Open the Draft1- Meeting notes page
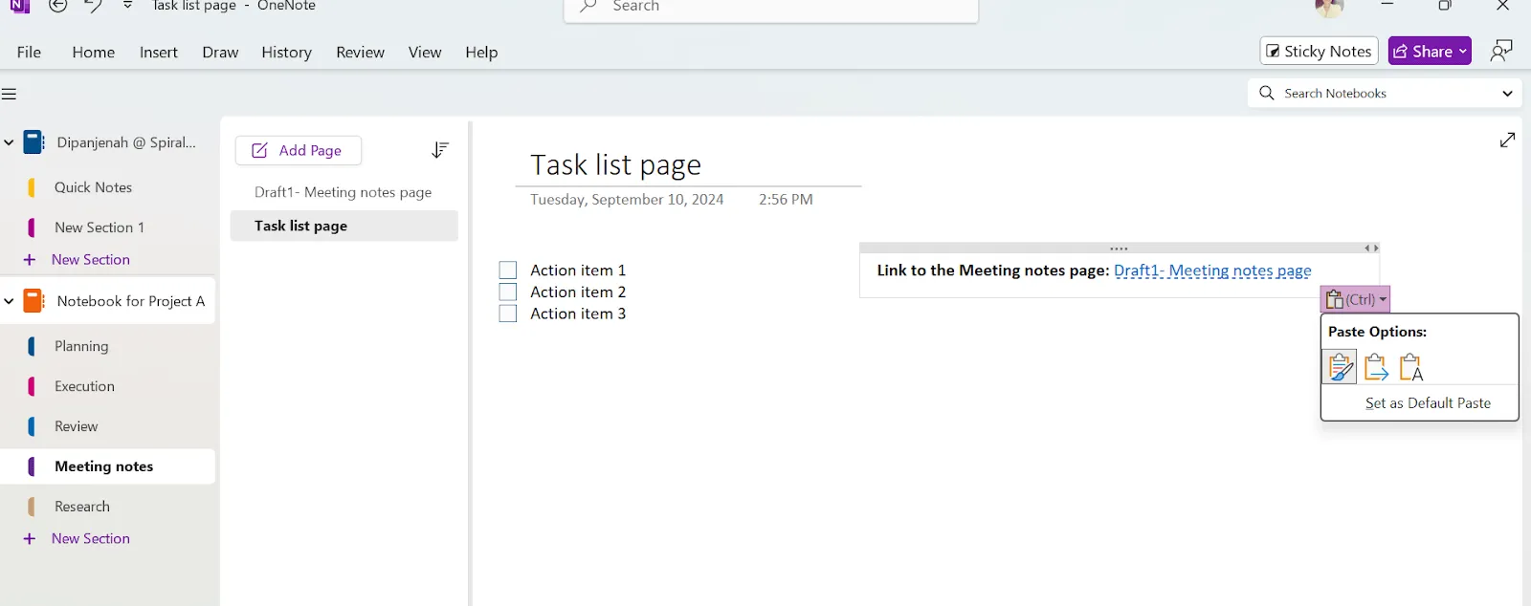 pyautogui.click(x=344, y=192)
